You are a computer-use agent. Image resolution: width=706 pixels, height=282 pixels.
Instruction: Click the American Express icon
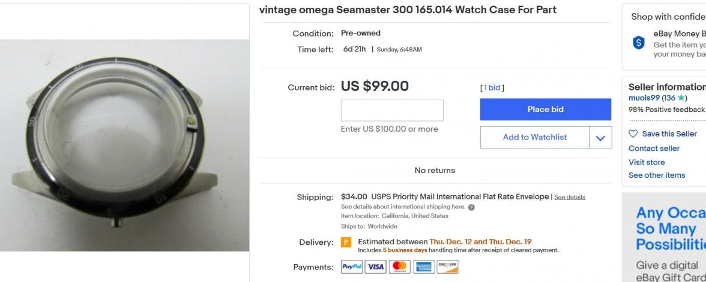click(423, 267)
